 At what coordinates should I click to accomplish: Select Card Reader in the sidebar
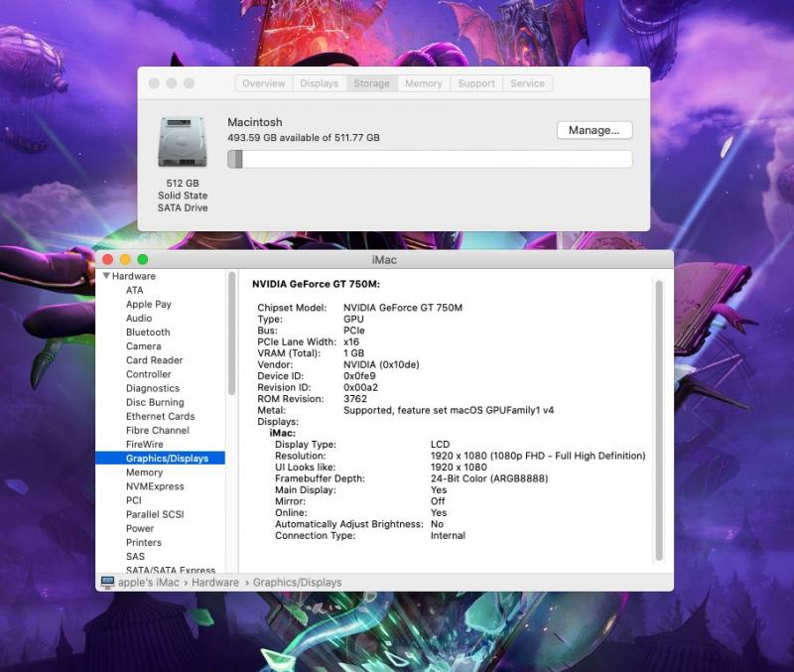[x=155, y=360]
